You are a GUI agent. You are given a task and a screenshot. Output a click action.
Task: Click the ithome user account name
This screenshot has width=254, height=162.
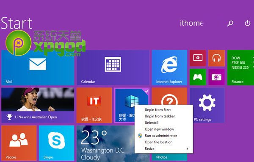click(191, 23)
